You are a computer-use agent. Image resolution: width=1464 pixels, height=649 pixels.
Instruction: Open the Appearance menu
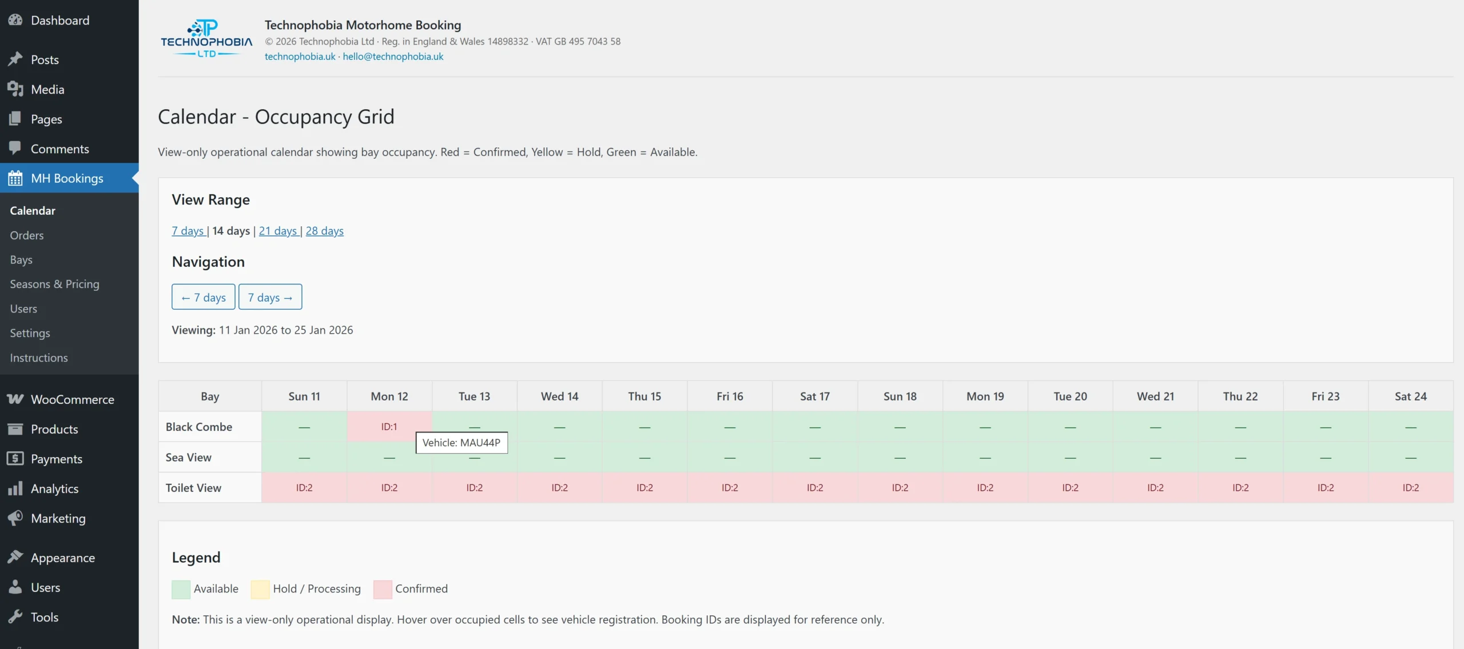pyautogui.click(x=69, y=558)
